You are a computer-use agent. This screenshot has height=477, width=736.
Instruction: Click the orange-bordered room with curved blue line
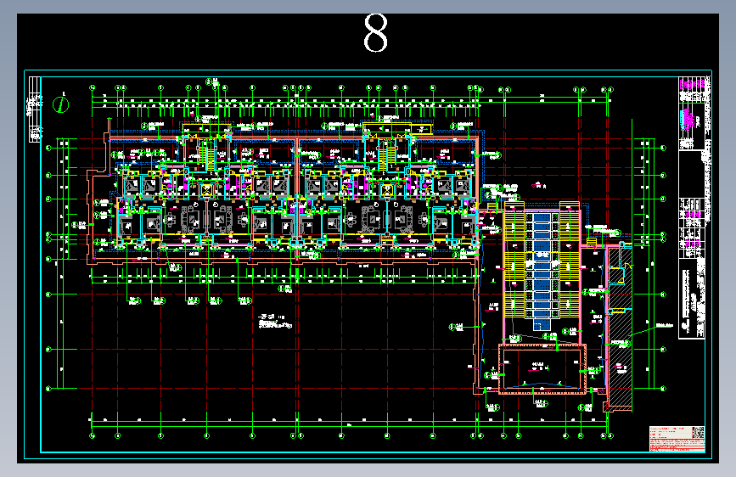(542, 368)
